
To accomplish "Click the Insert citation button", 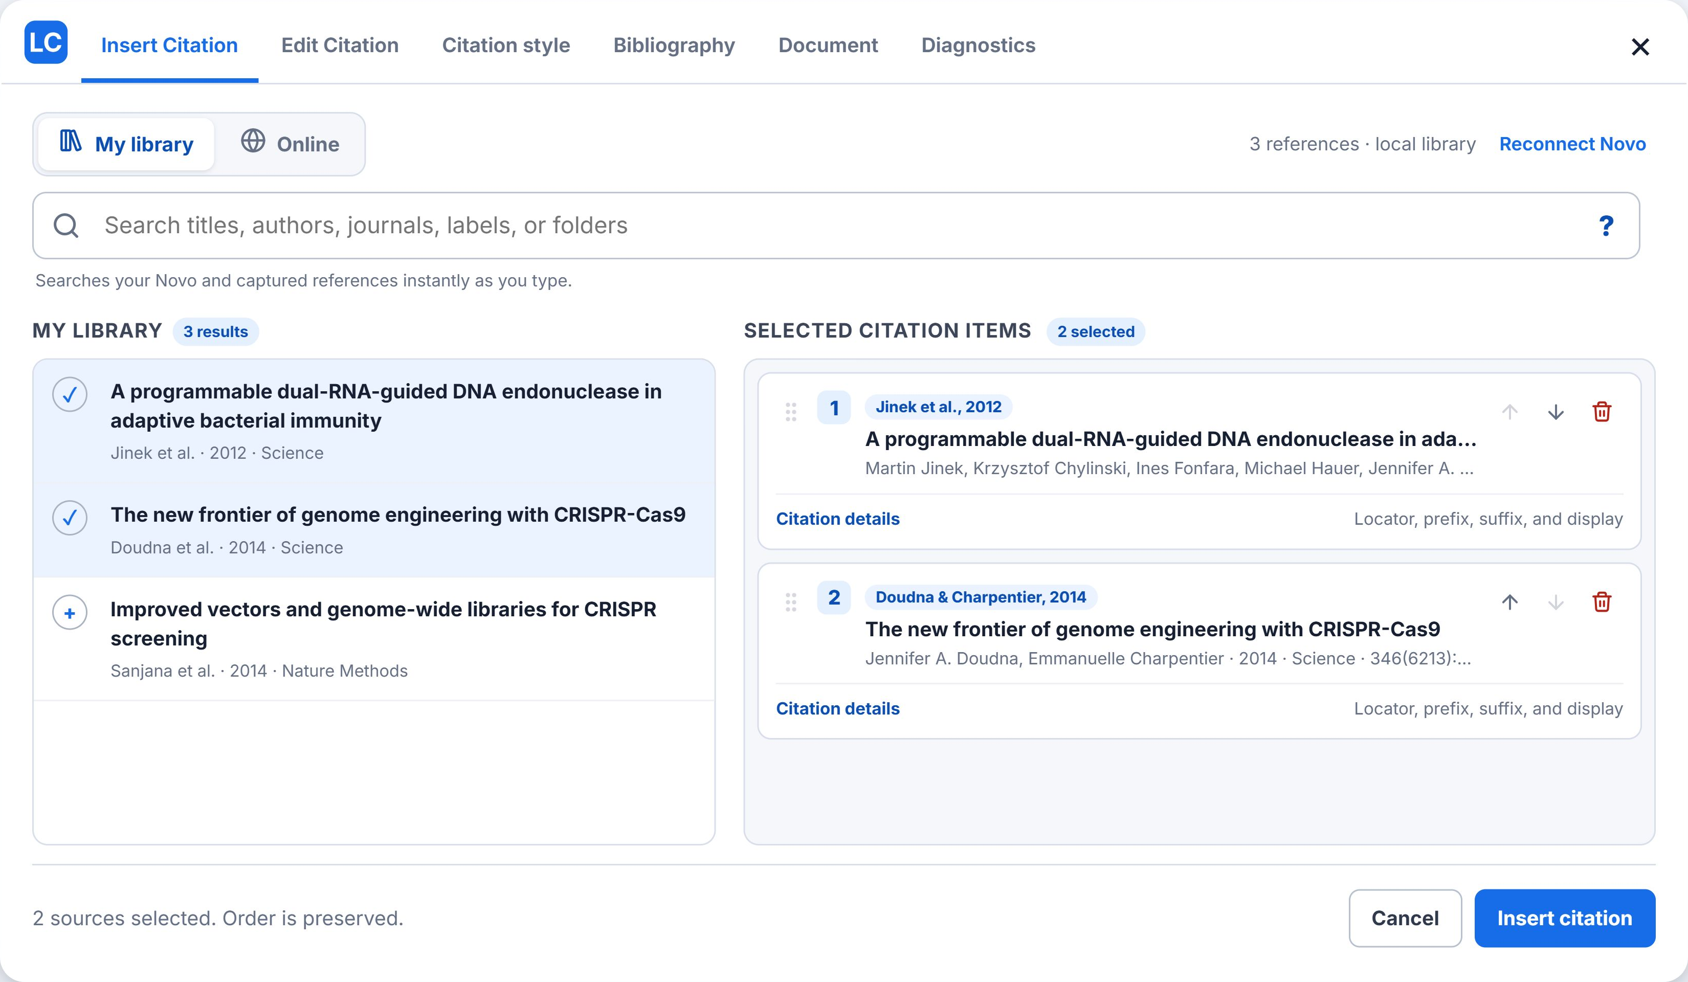I will (1565, 918).
